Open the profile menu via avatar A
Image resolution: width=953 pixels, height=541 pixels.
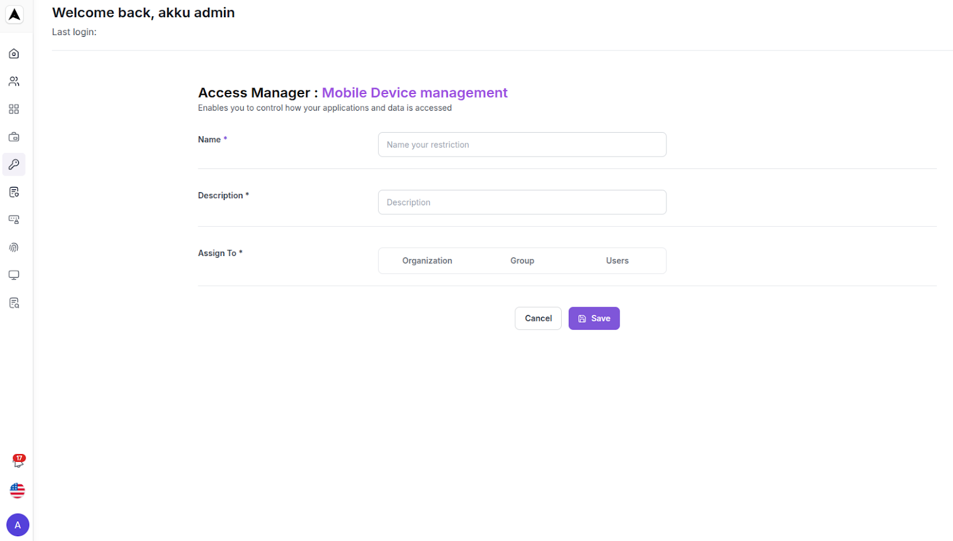[17, 524]
